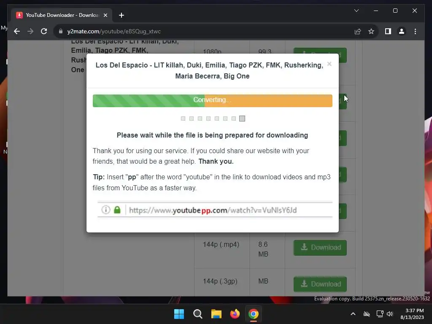Open the Windows Start menu

179,314
